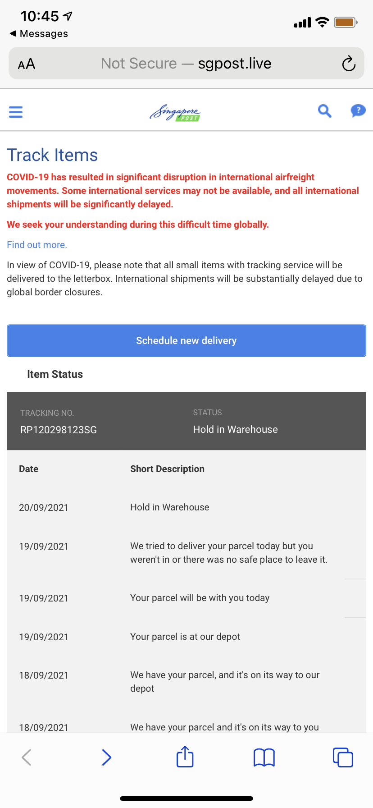This screenshot has height=808, width=373.
Task: Show open tabs in Safari
Action: coord(343,757)
